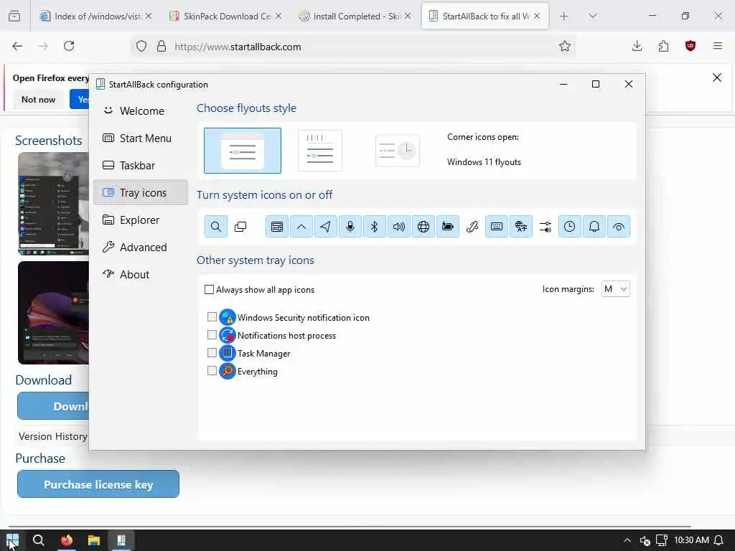Click Not now in Firefox prompt

pos(39,99)
